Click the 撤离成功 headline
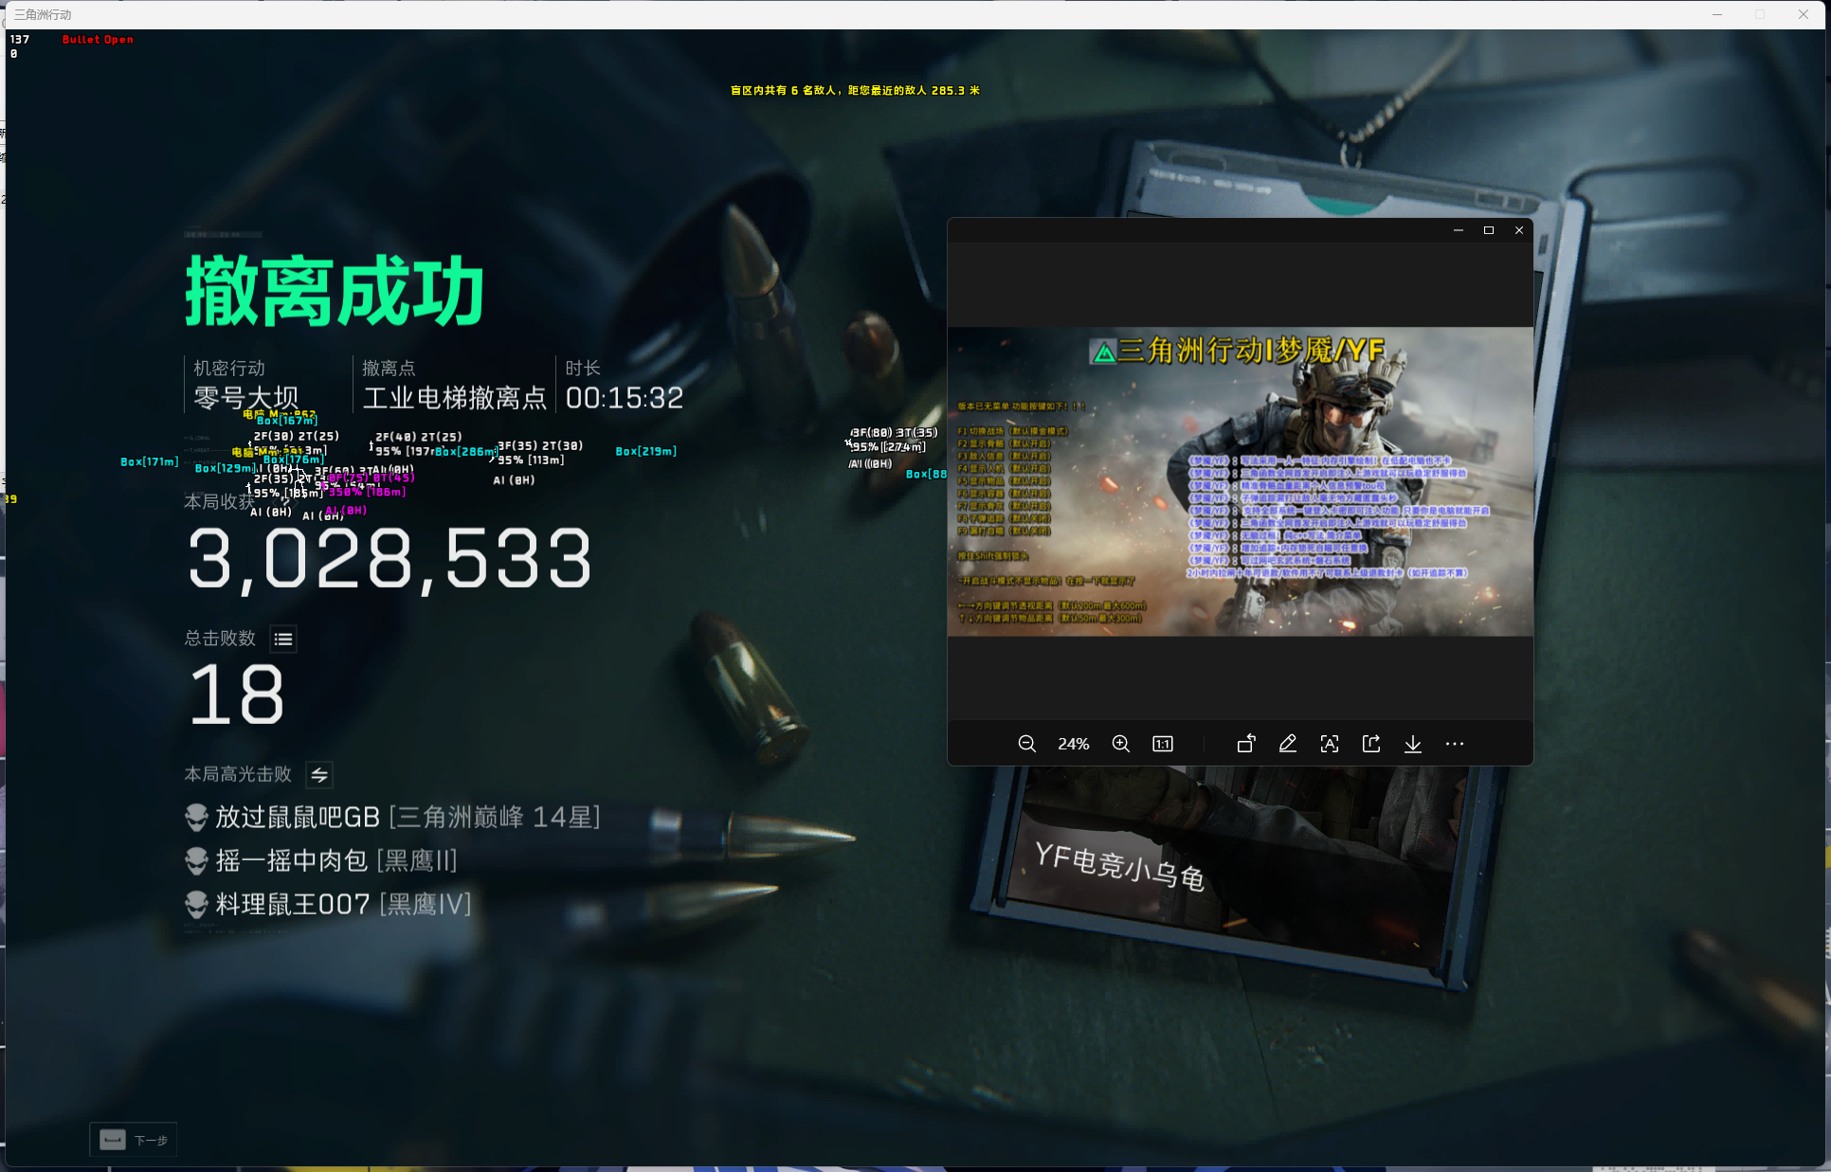1831x1172 pixels. [335, 291]
